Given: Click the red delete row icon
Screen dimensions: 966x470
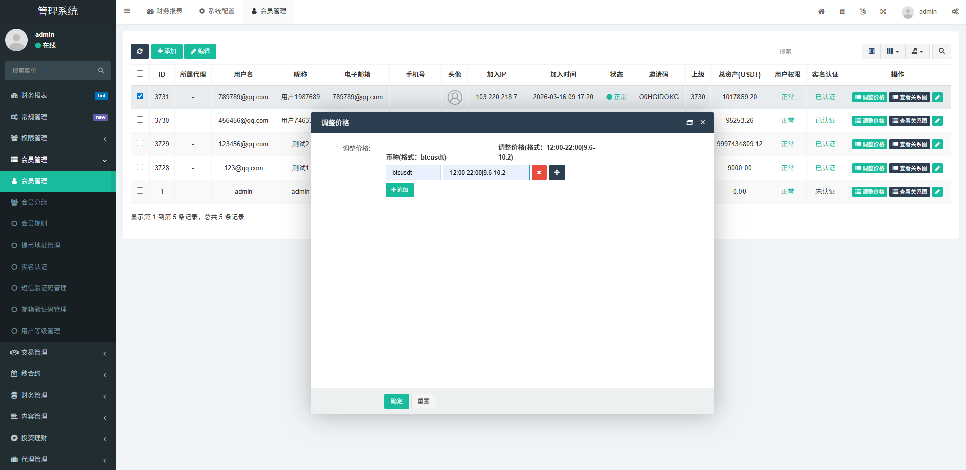Looking at the screenshot, I should [539, 173].
